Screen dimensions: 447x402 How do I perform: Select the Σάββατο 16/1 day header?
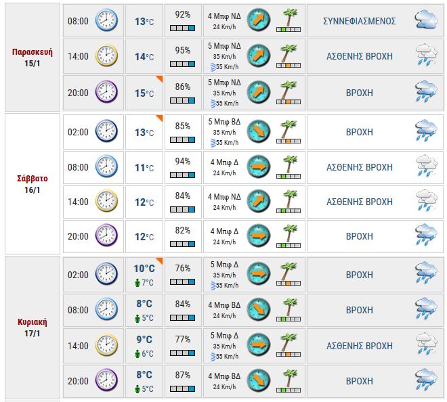point(33,184)
